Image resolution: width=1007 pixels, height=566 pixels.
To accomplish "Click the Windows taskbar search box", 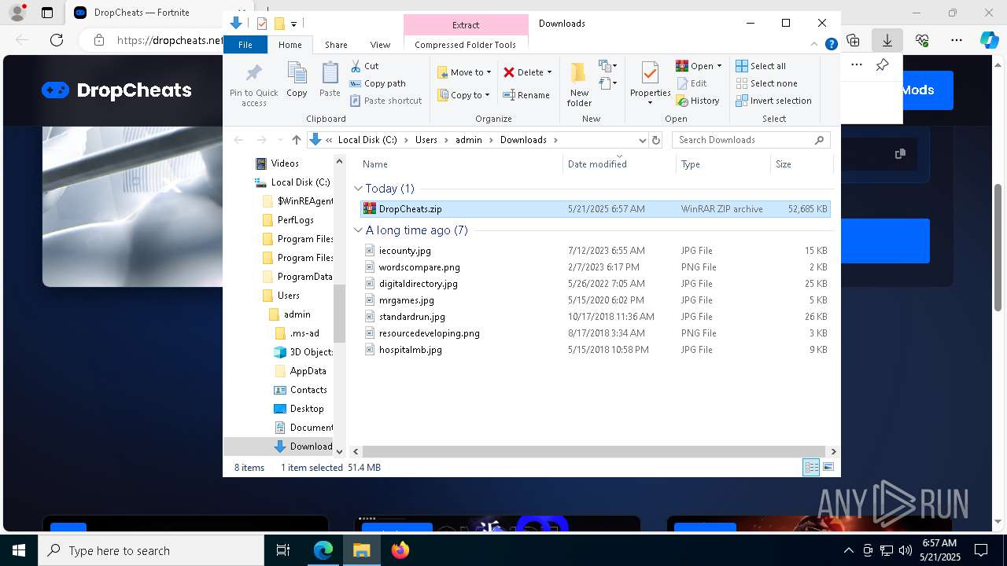I will 151,550.
